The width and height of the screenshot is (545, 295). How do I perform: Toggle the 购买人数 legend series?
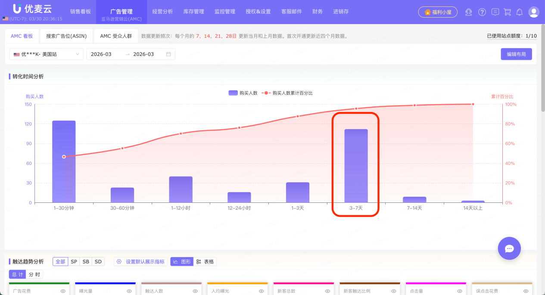click(x=243, y=93)
